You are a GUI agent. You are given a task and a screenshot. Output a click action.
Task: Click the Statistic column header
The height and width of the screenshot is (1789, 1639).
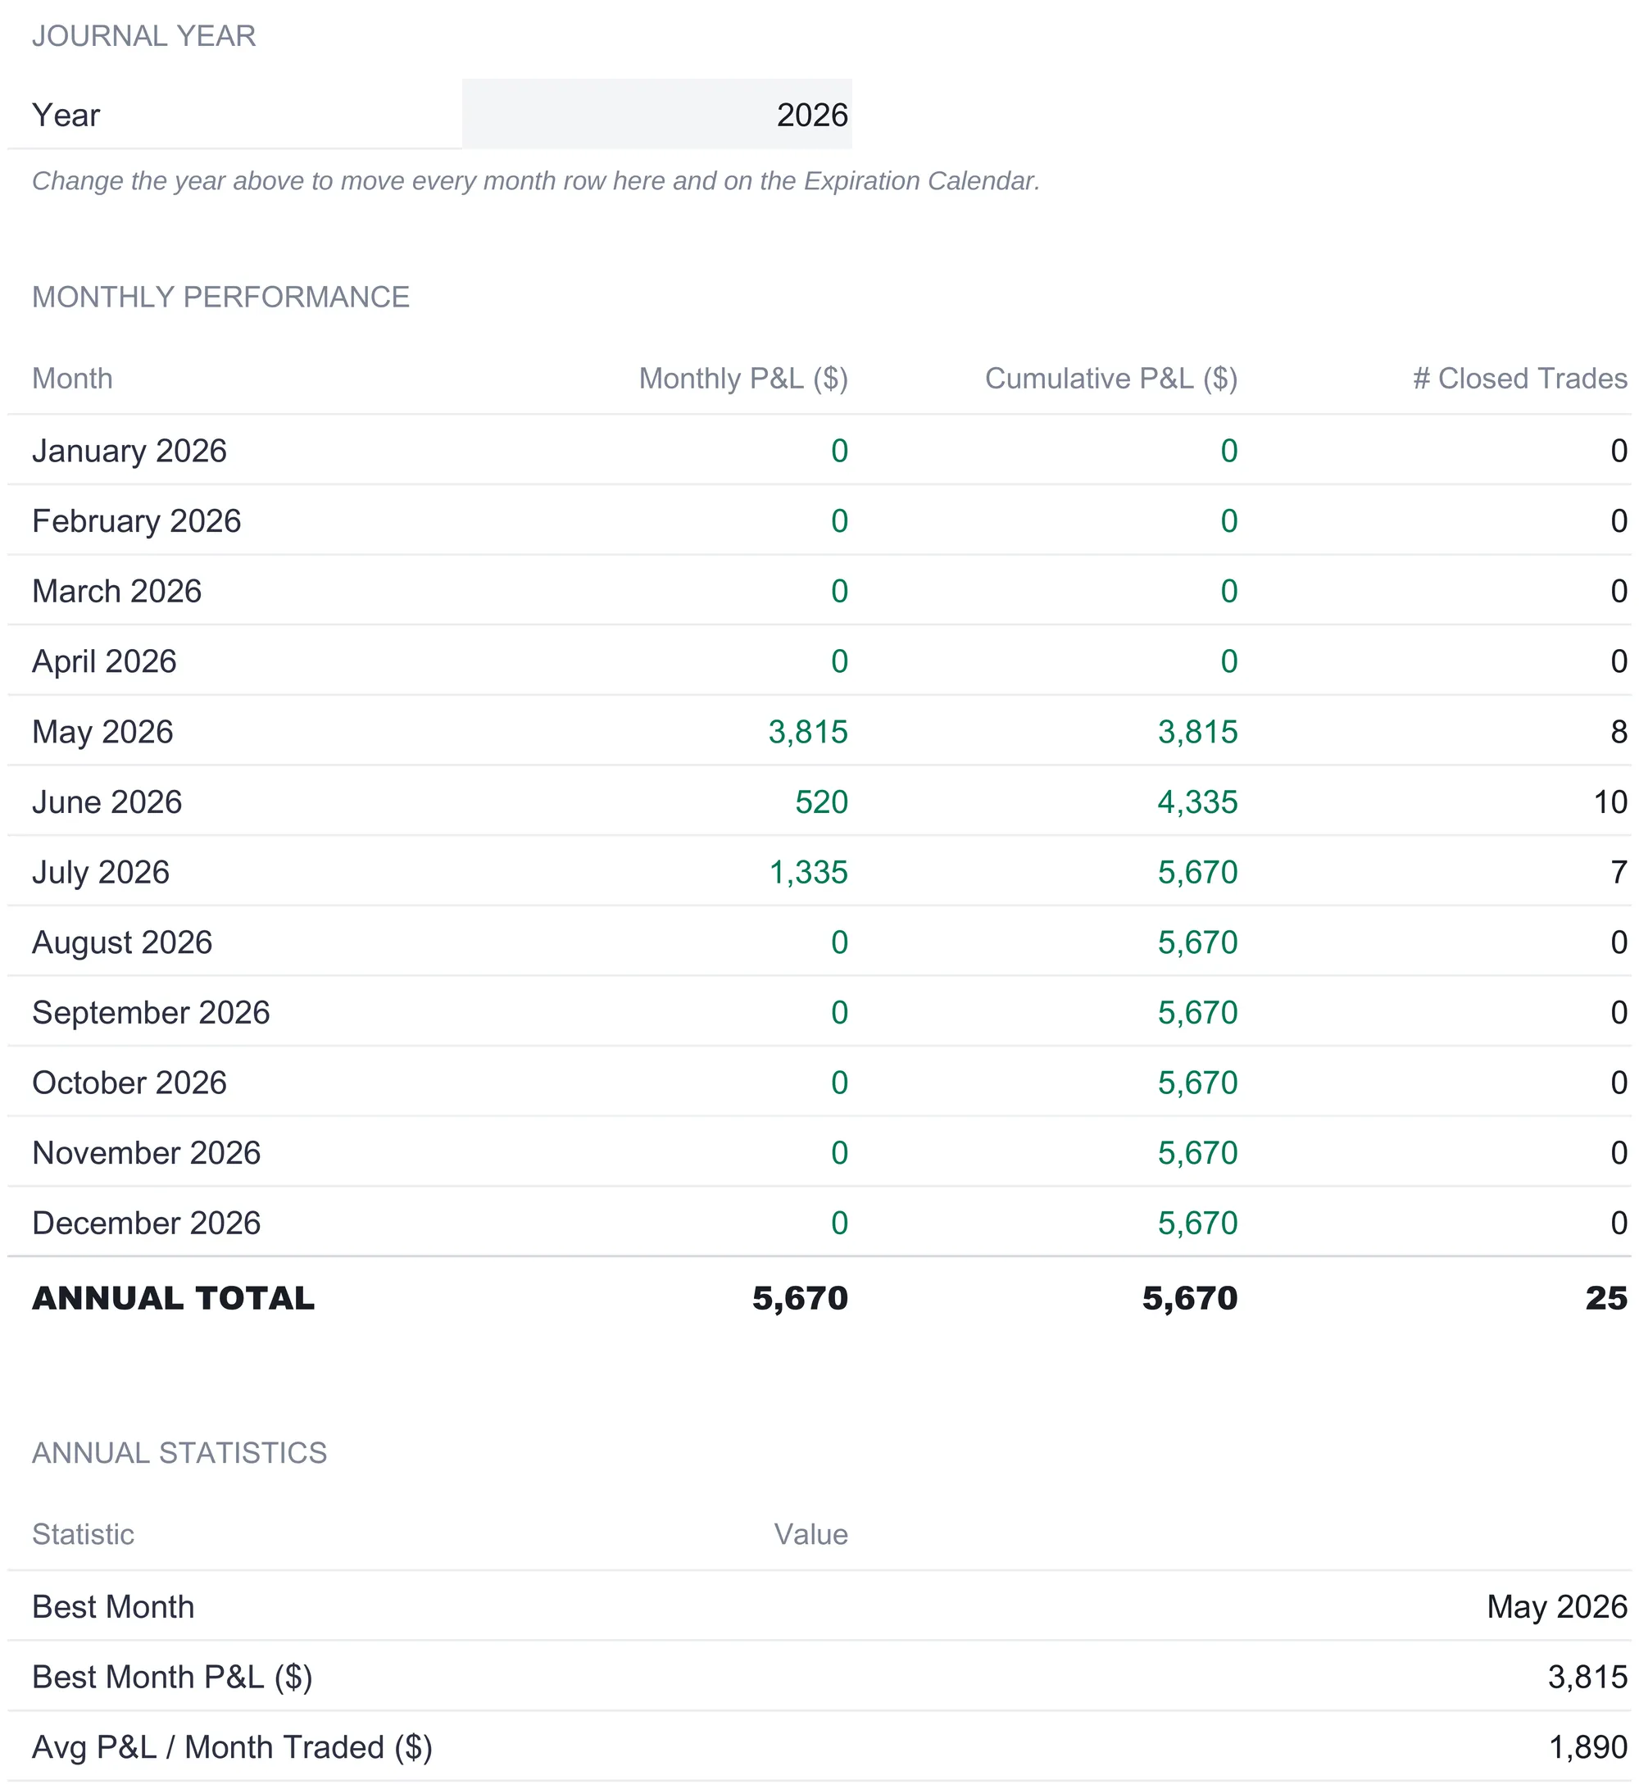tap(84, 1534)
